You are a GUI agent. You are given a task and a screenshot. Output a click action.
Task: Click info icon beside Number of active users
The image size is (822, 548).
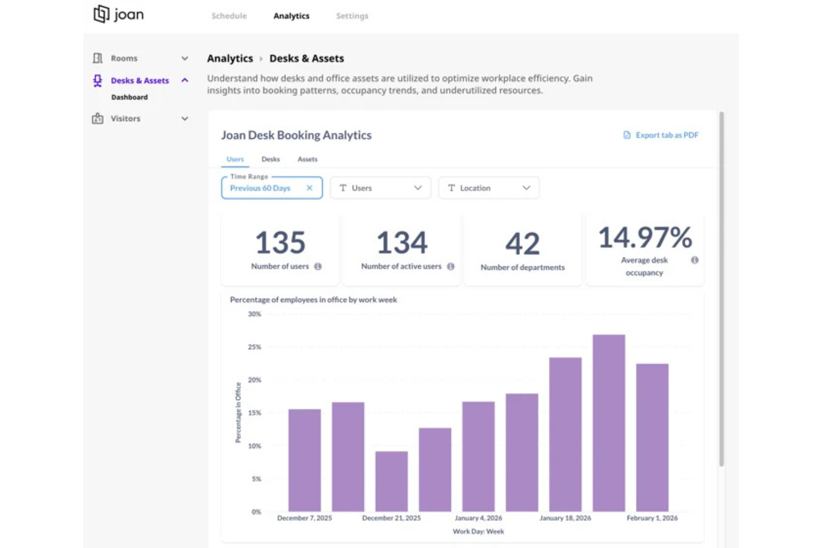click(x=450, y=267)
